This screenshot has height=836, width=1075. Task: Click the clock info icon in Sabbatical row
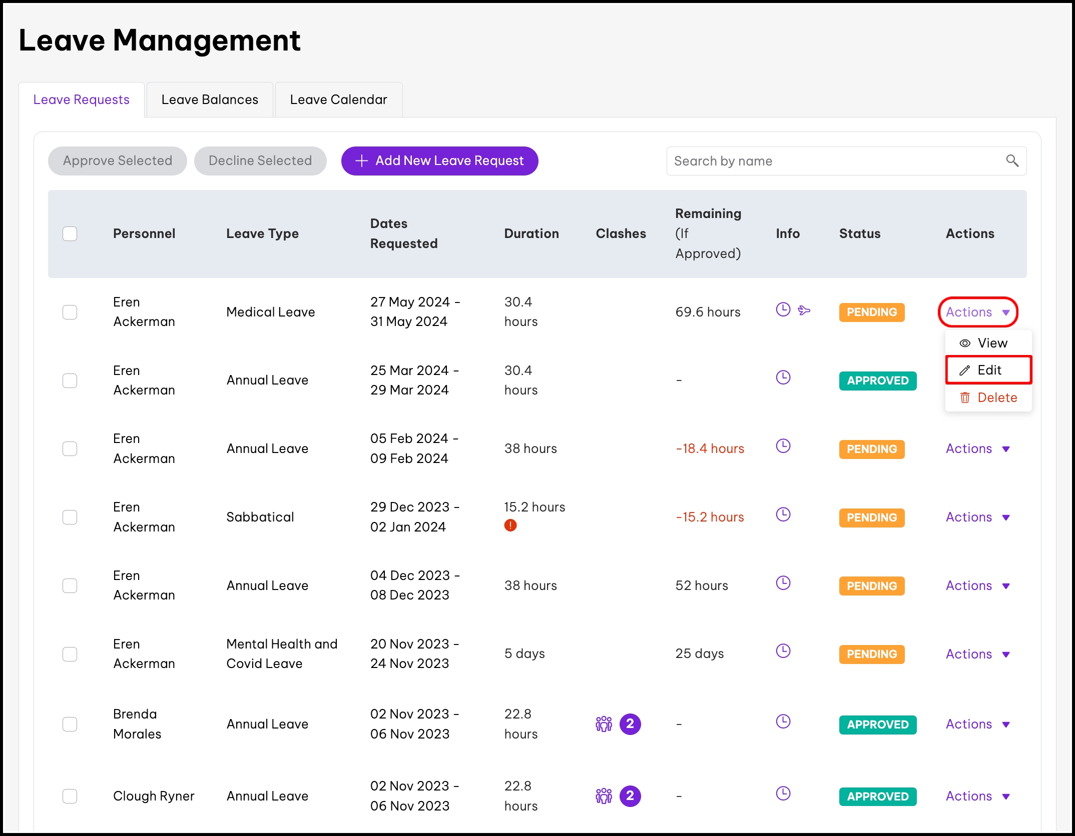tap(783, 514)
